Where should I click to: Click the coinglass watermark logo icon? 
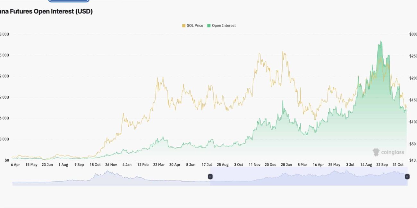click(376, 152)
